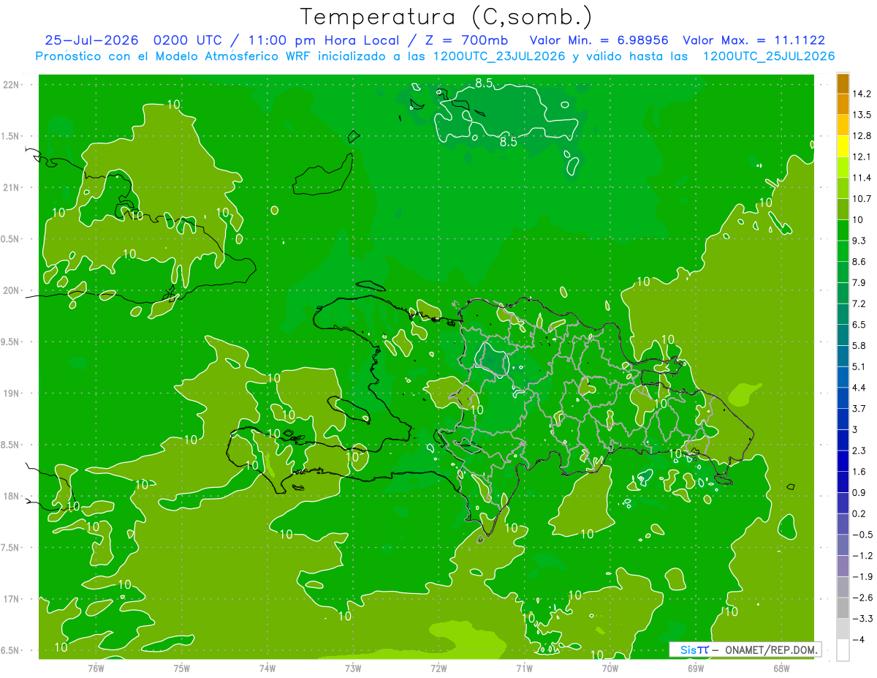Click the 13.5 color scale label
This screenshot has height=678, width=877.
[861, 115]
